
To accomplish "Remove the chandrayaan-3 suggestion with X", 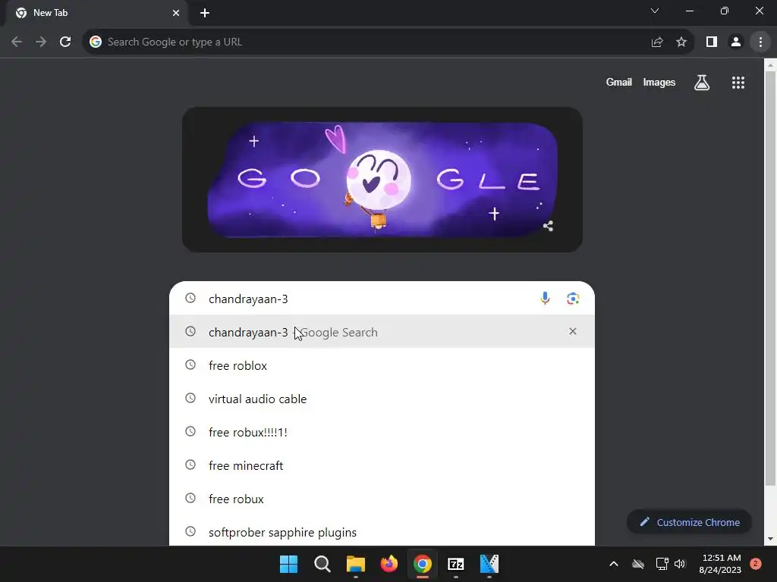I will pos(572,332).
